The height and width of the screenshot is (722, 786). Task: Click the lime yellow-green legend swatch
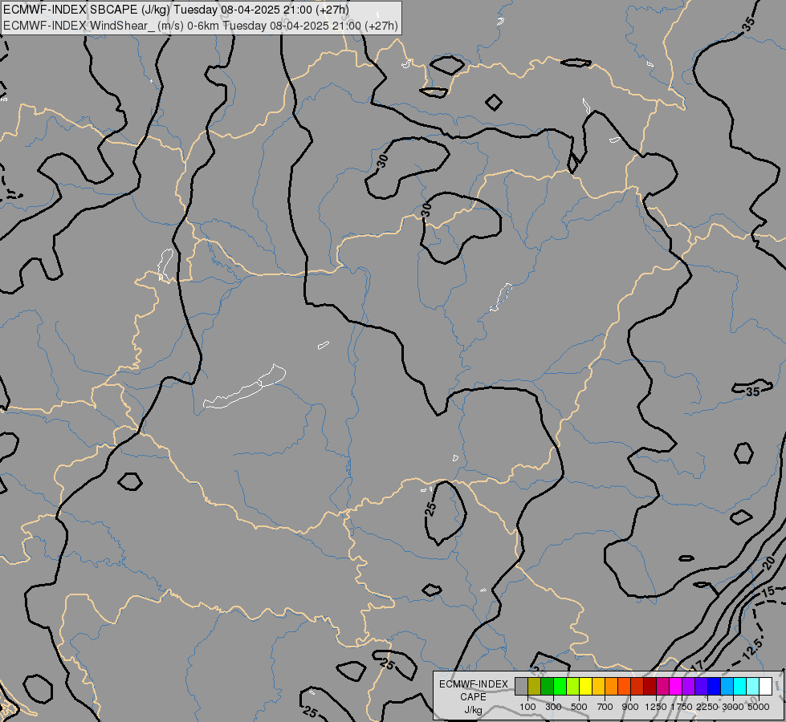[x=572, y=686]
